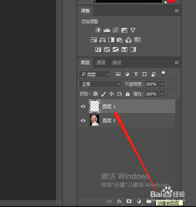Create new fill or adjustment layer

point(139,202)
